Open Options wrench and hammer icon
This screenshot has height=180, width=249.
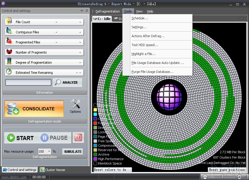pos(75,104)
